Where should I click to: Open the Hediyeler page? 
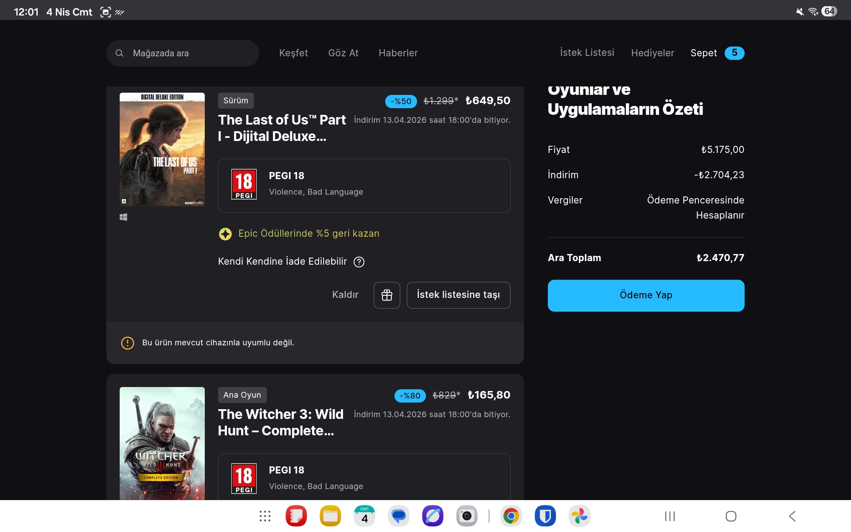[652, 53]
